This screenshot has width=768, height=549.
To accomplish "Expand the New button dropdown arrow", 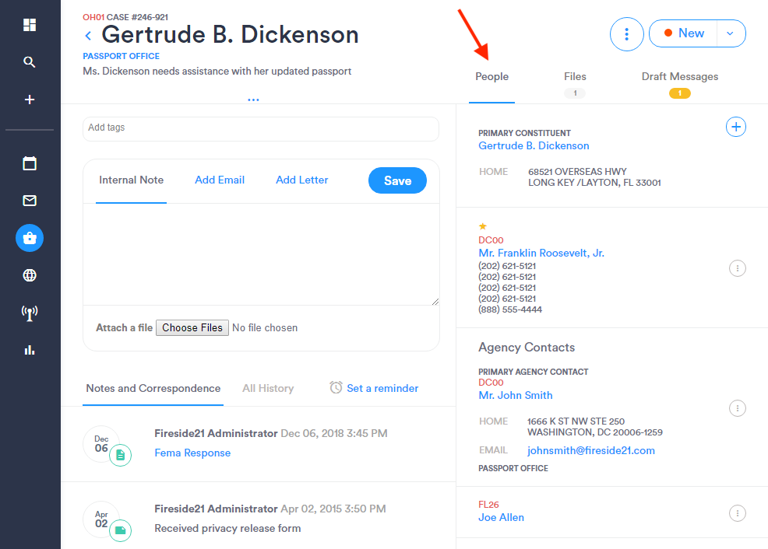I will coord(731,33).
